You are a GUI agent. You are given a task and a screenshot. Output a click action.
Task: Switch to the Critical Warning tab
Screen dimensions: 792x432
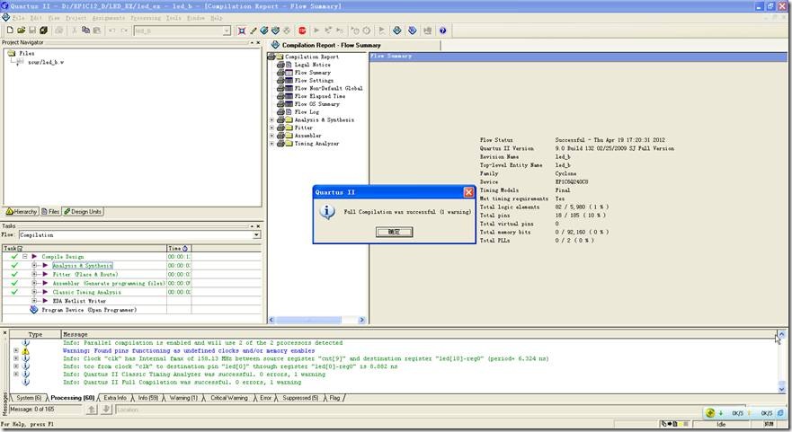click(x=229, y=398)
